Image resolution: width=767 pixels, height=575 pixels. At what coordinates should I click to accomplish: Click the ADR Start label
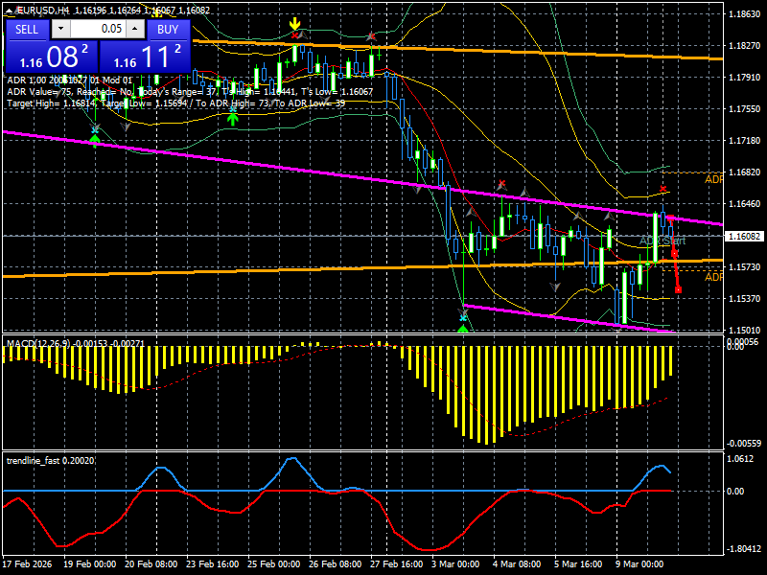coord(662,241)
